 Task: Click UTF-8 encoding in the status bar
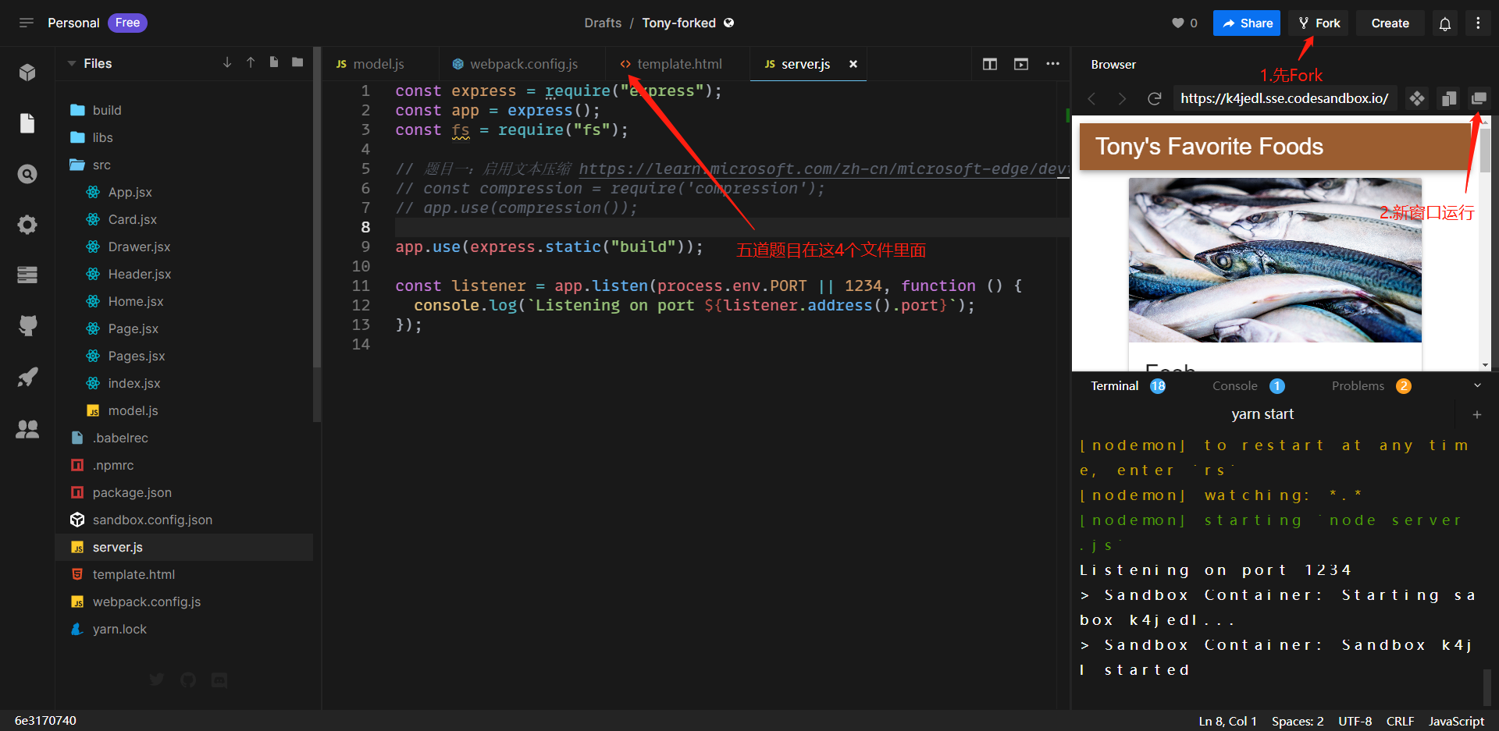1355,721
